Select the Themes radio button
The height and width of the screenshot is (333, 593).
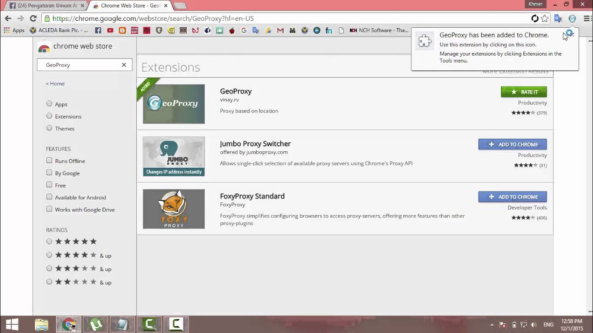49,128
